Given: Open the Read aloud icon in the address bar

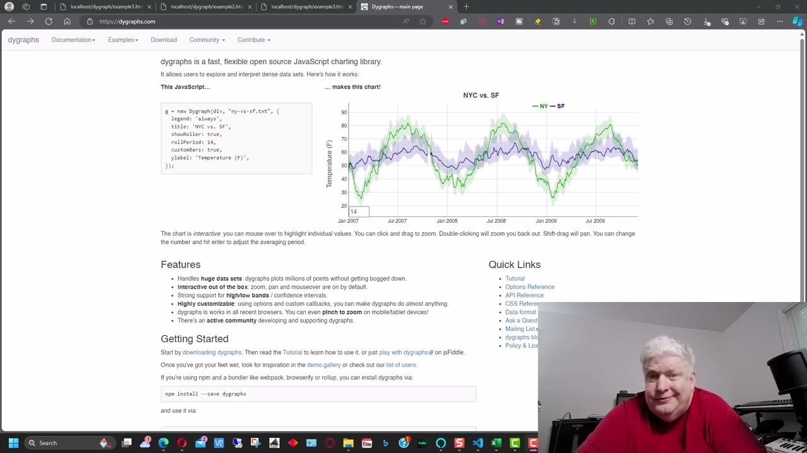Looking at the screenshot, I should point(406,21).
